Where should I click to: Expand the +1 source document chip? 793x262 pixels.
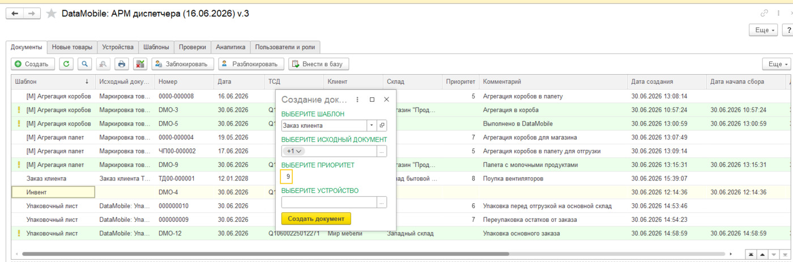click(x=295, y=151)
